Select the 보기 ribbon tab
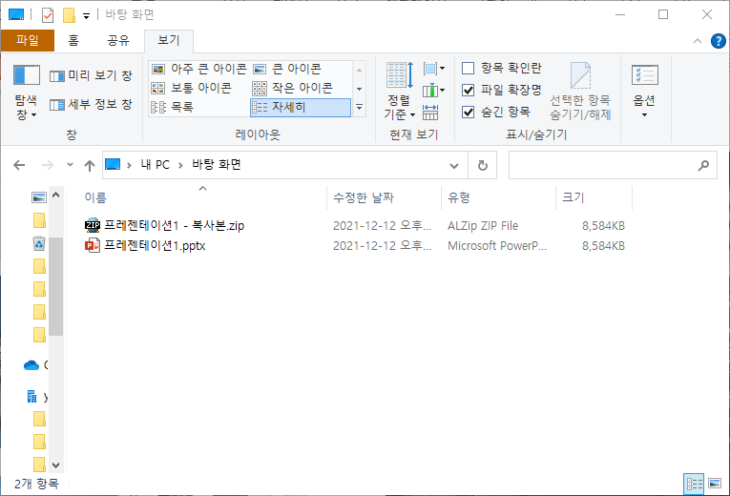The image size is (730, 496). click(169, 40)
